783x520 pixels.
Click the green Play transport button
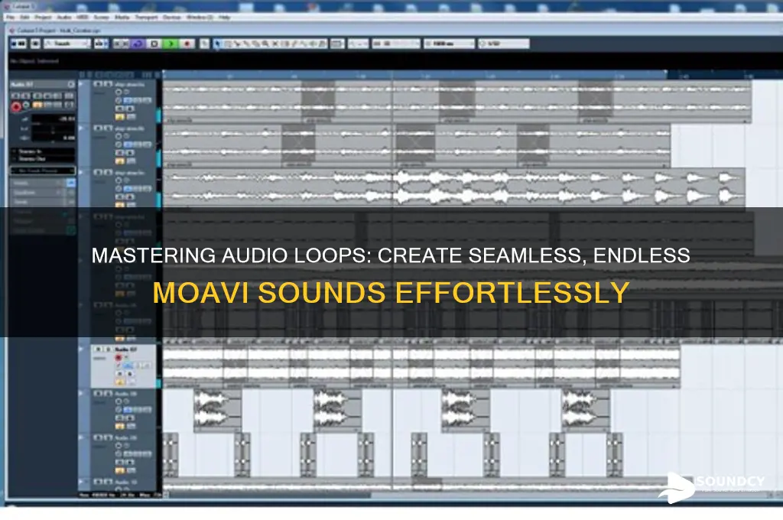171,44
